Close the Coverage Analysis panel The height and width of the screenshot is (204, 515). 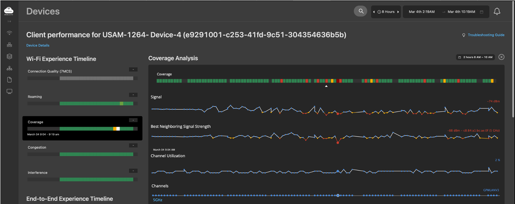[501, 57]
